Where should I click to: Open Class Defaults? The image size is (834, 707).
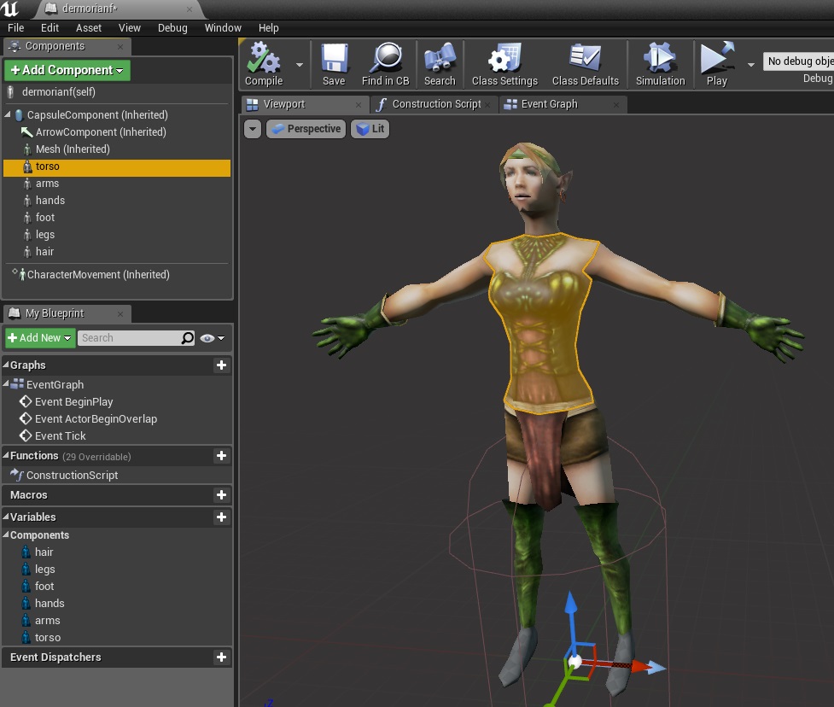(585, 64)
